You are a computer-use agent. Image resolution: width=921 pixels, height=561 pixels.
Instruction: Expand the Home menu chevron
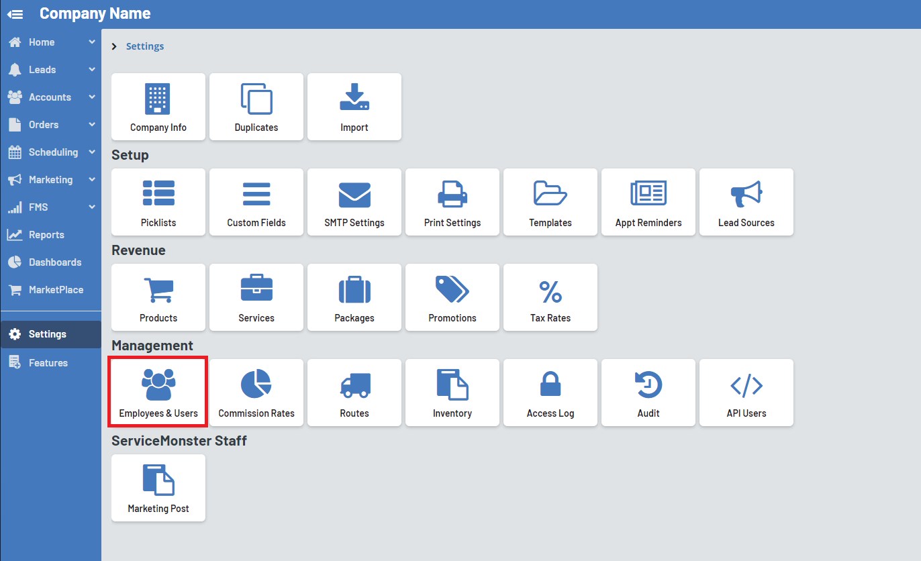(x=92, y=42)
